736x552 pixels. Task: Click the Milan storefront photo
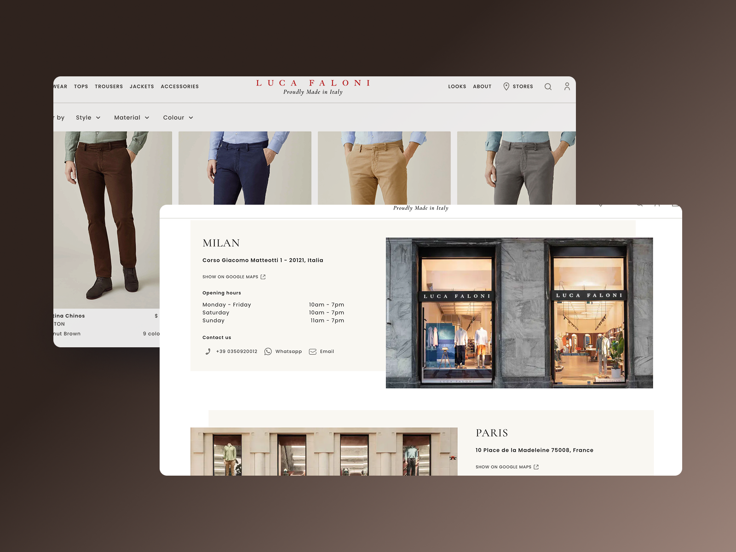(x=519, y=312)
